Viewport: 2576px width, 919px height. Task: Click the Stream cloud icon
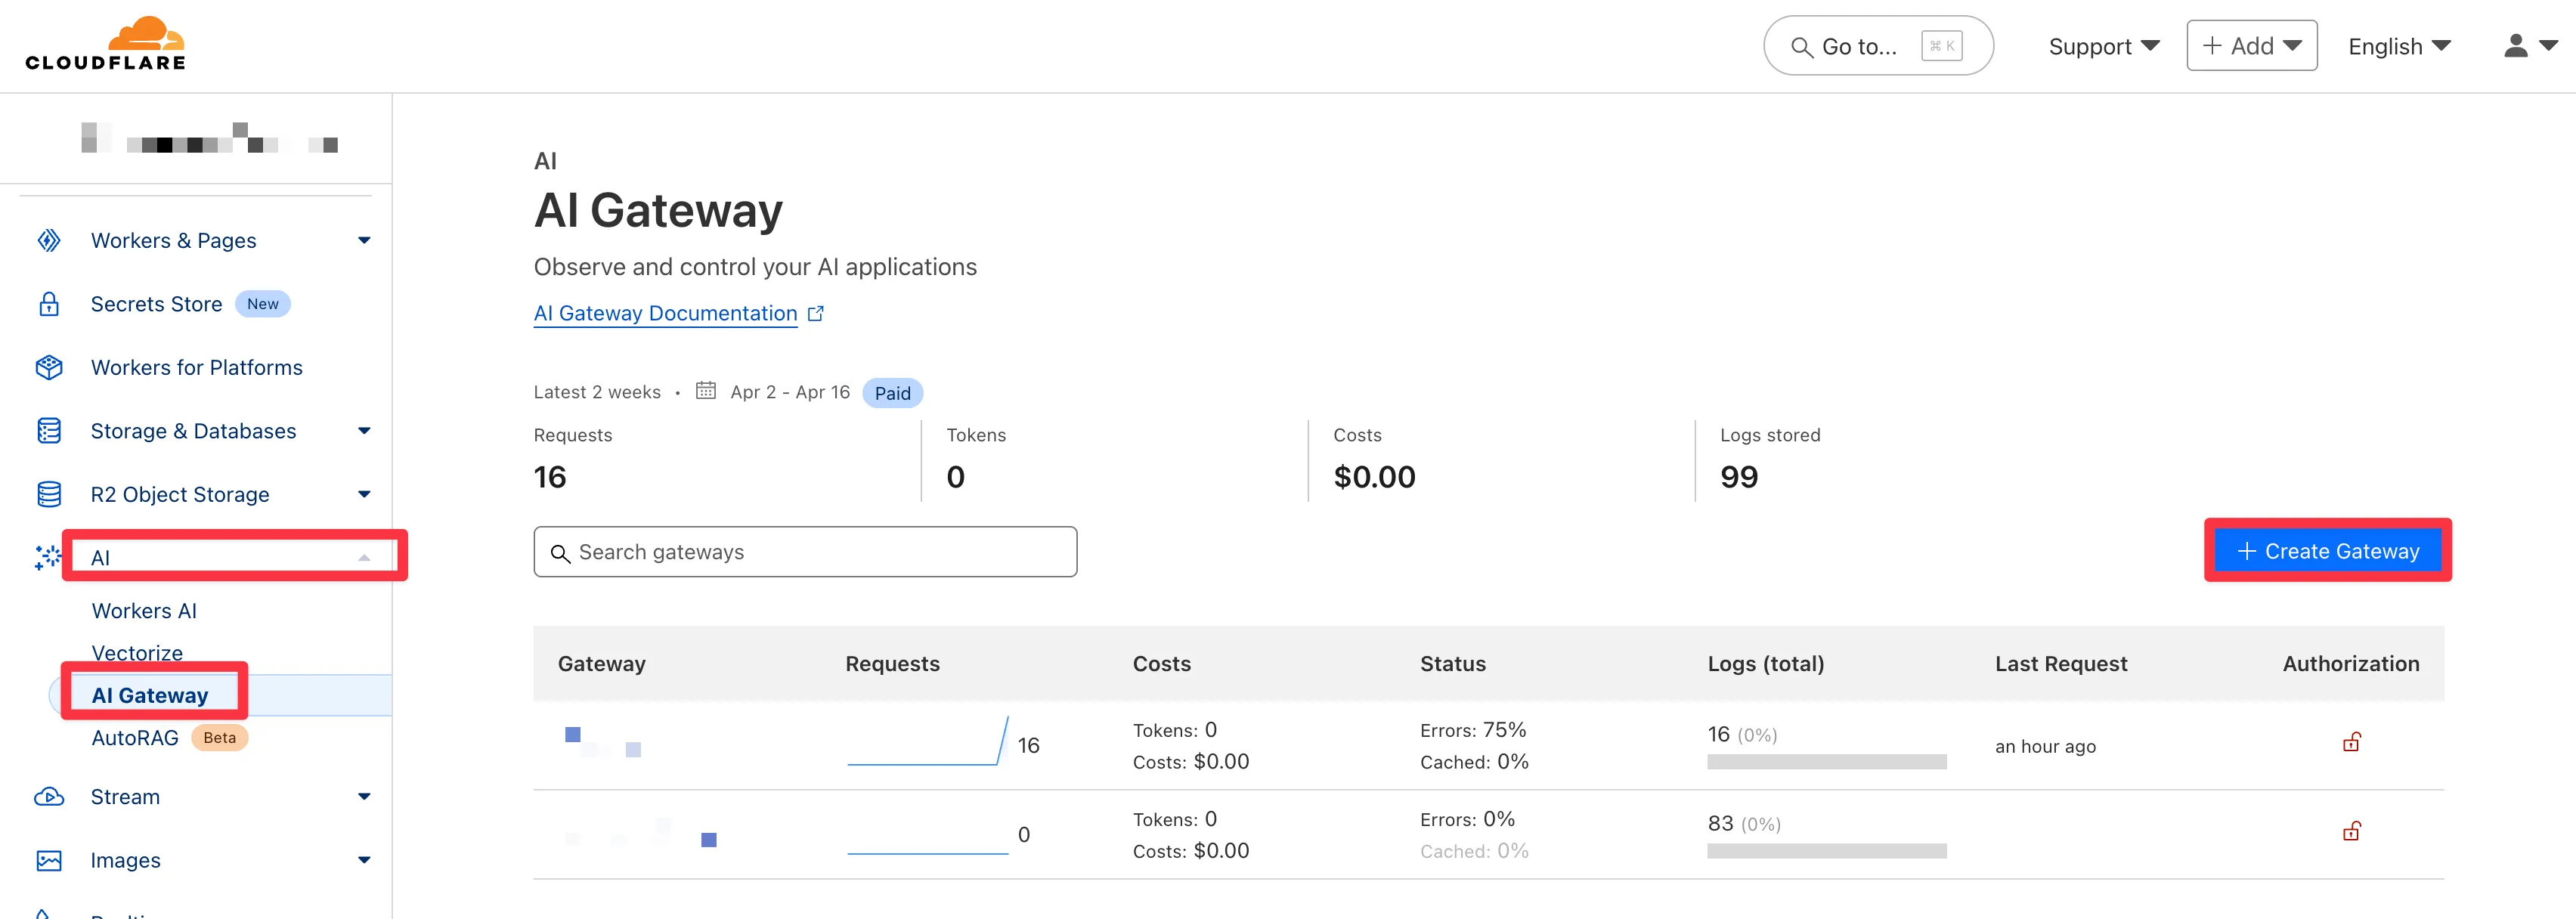point(49,797)
